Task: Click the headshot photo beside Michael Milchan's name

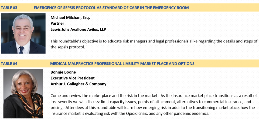Action: pos(23,33)
